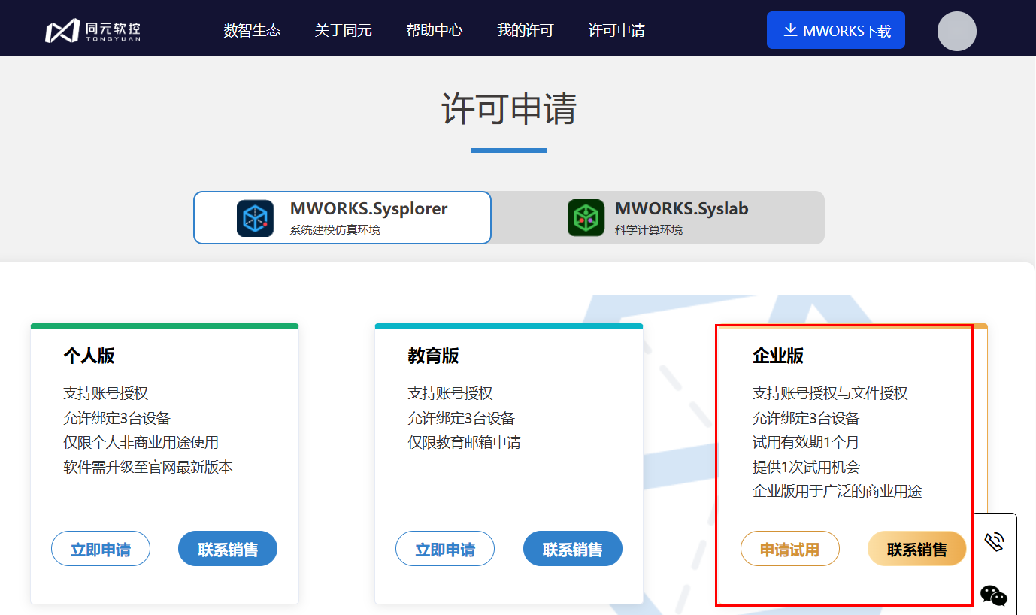Click the user avatar circle
The height and width of the screenshot is (615, 1036).
(956, 32)
